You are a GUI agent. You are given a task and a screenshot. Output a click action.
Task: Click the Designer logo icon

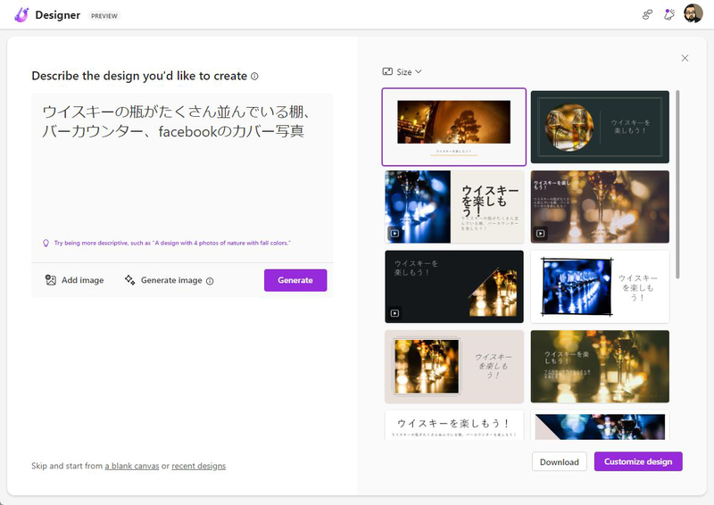point(21,15)
